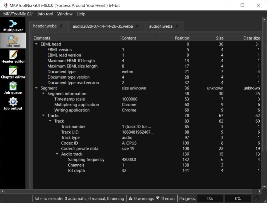Open the Chapter editor
Screen dimensions: 267x203
(13, 71)
